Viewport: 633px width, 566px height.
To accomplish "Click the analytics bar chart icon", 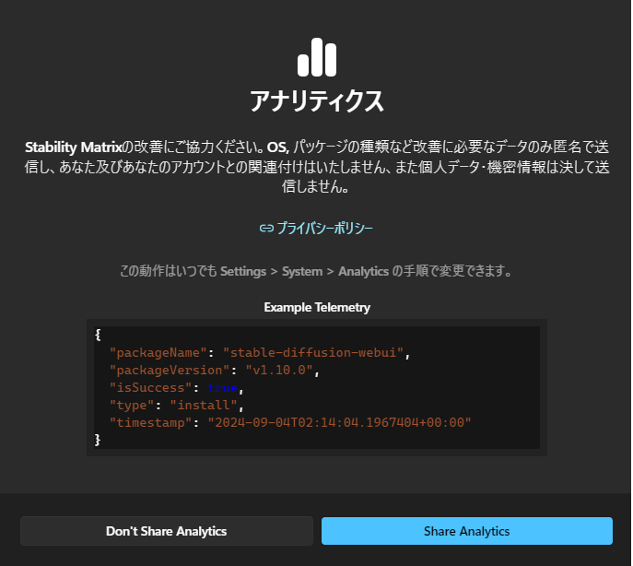I will pos(316,57).
